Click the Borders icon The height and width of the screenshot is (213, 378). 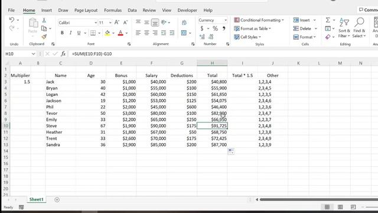[93, 33]
